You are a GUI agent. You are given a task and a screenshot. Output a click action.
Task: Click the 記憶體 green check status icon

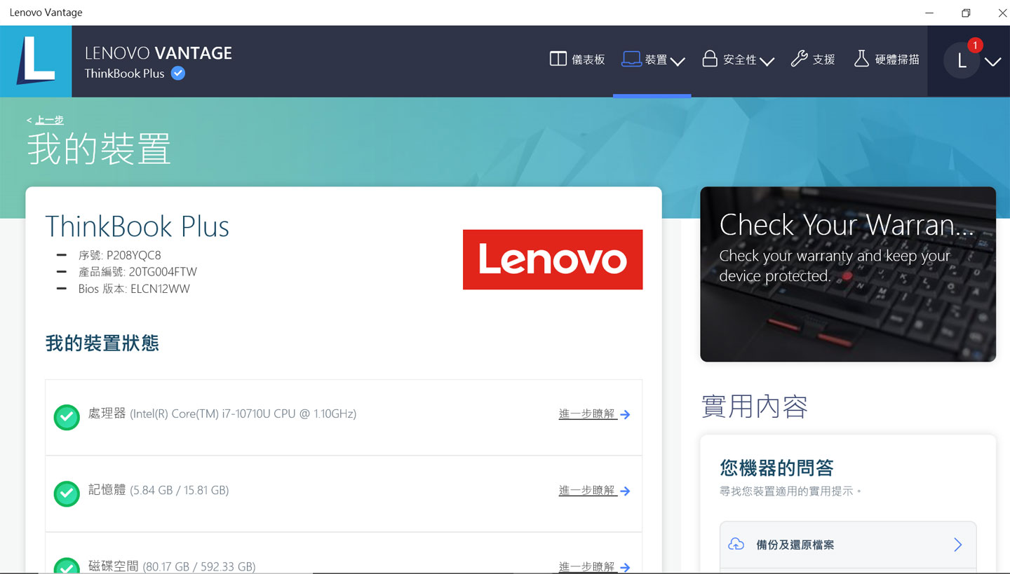tap(67, 494)
